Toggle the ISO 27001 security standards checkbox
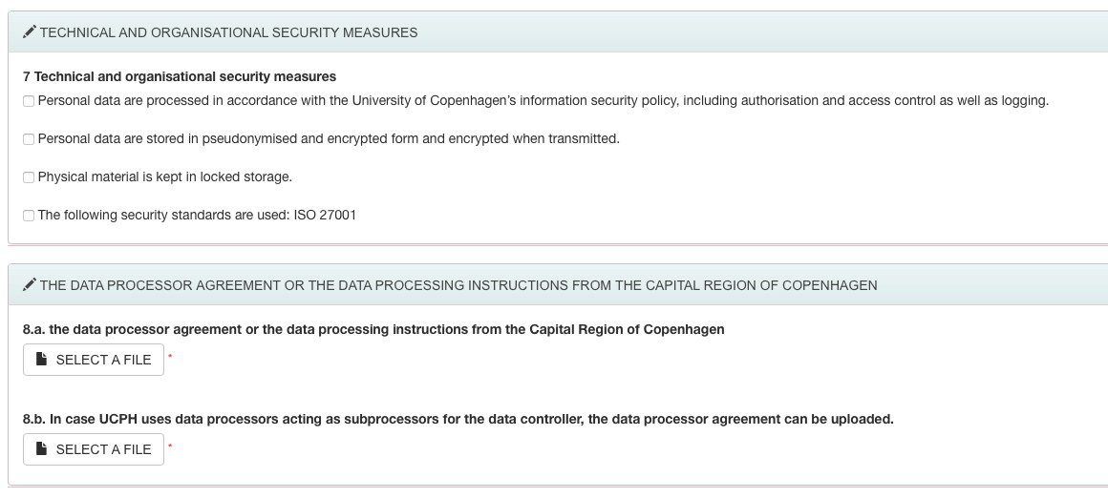This screenshot has width=1108, height=498. tap(29, 216)
